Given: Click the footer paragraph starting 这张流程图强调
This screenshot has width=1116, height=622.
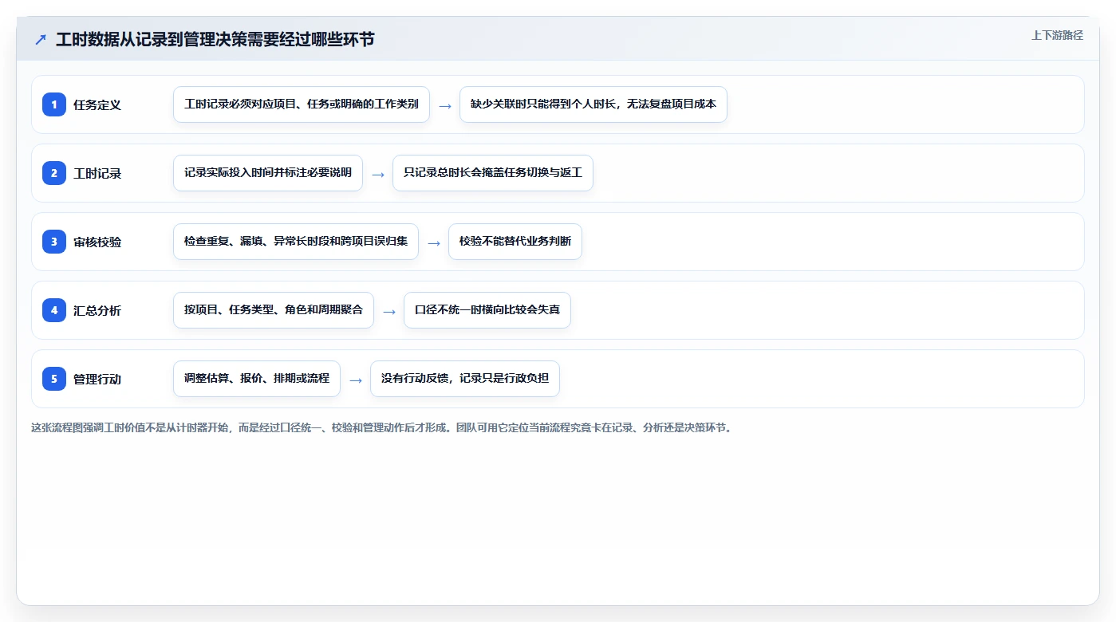Looking at the screenshot, I should pyautogui.click(x=381, y=427).
